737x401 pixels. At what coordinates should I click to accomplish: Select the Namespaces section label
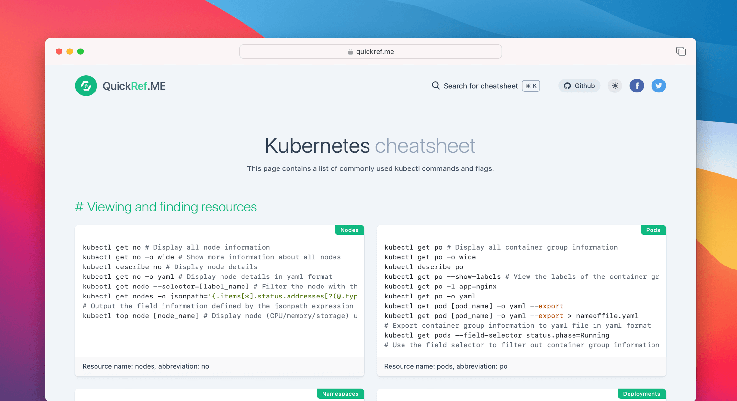coord(340,394)
